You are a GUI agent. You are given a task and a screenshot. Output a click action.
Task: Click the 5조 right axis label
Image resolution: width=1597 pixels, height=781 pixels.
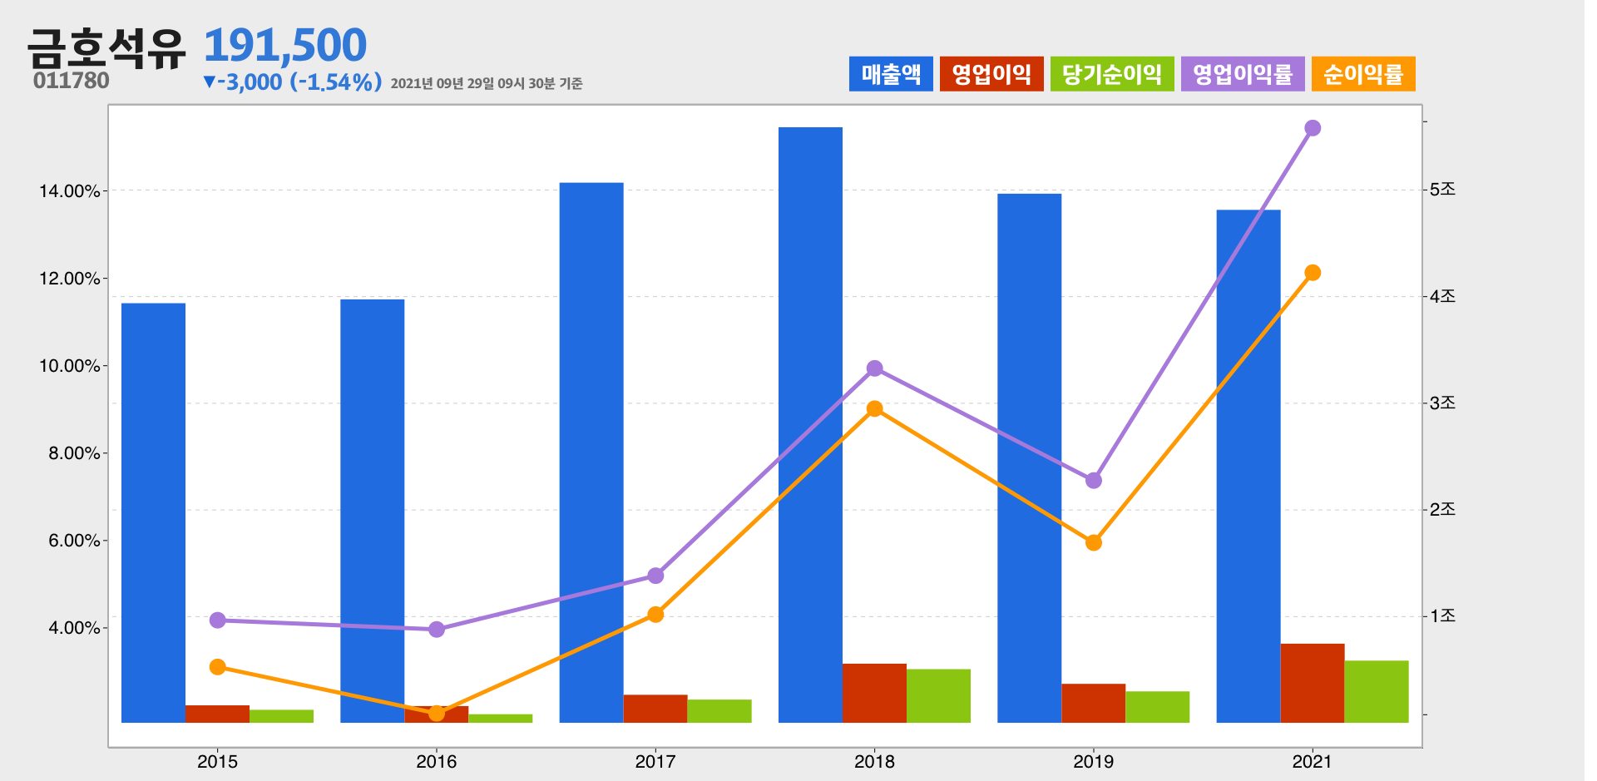pyautogui.click(x=1443, y=190)
